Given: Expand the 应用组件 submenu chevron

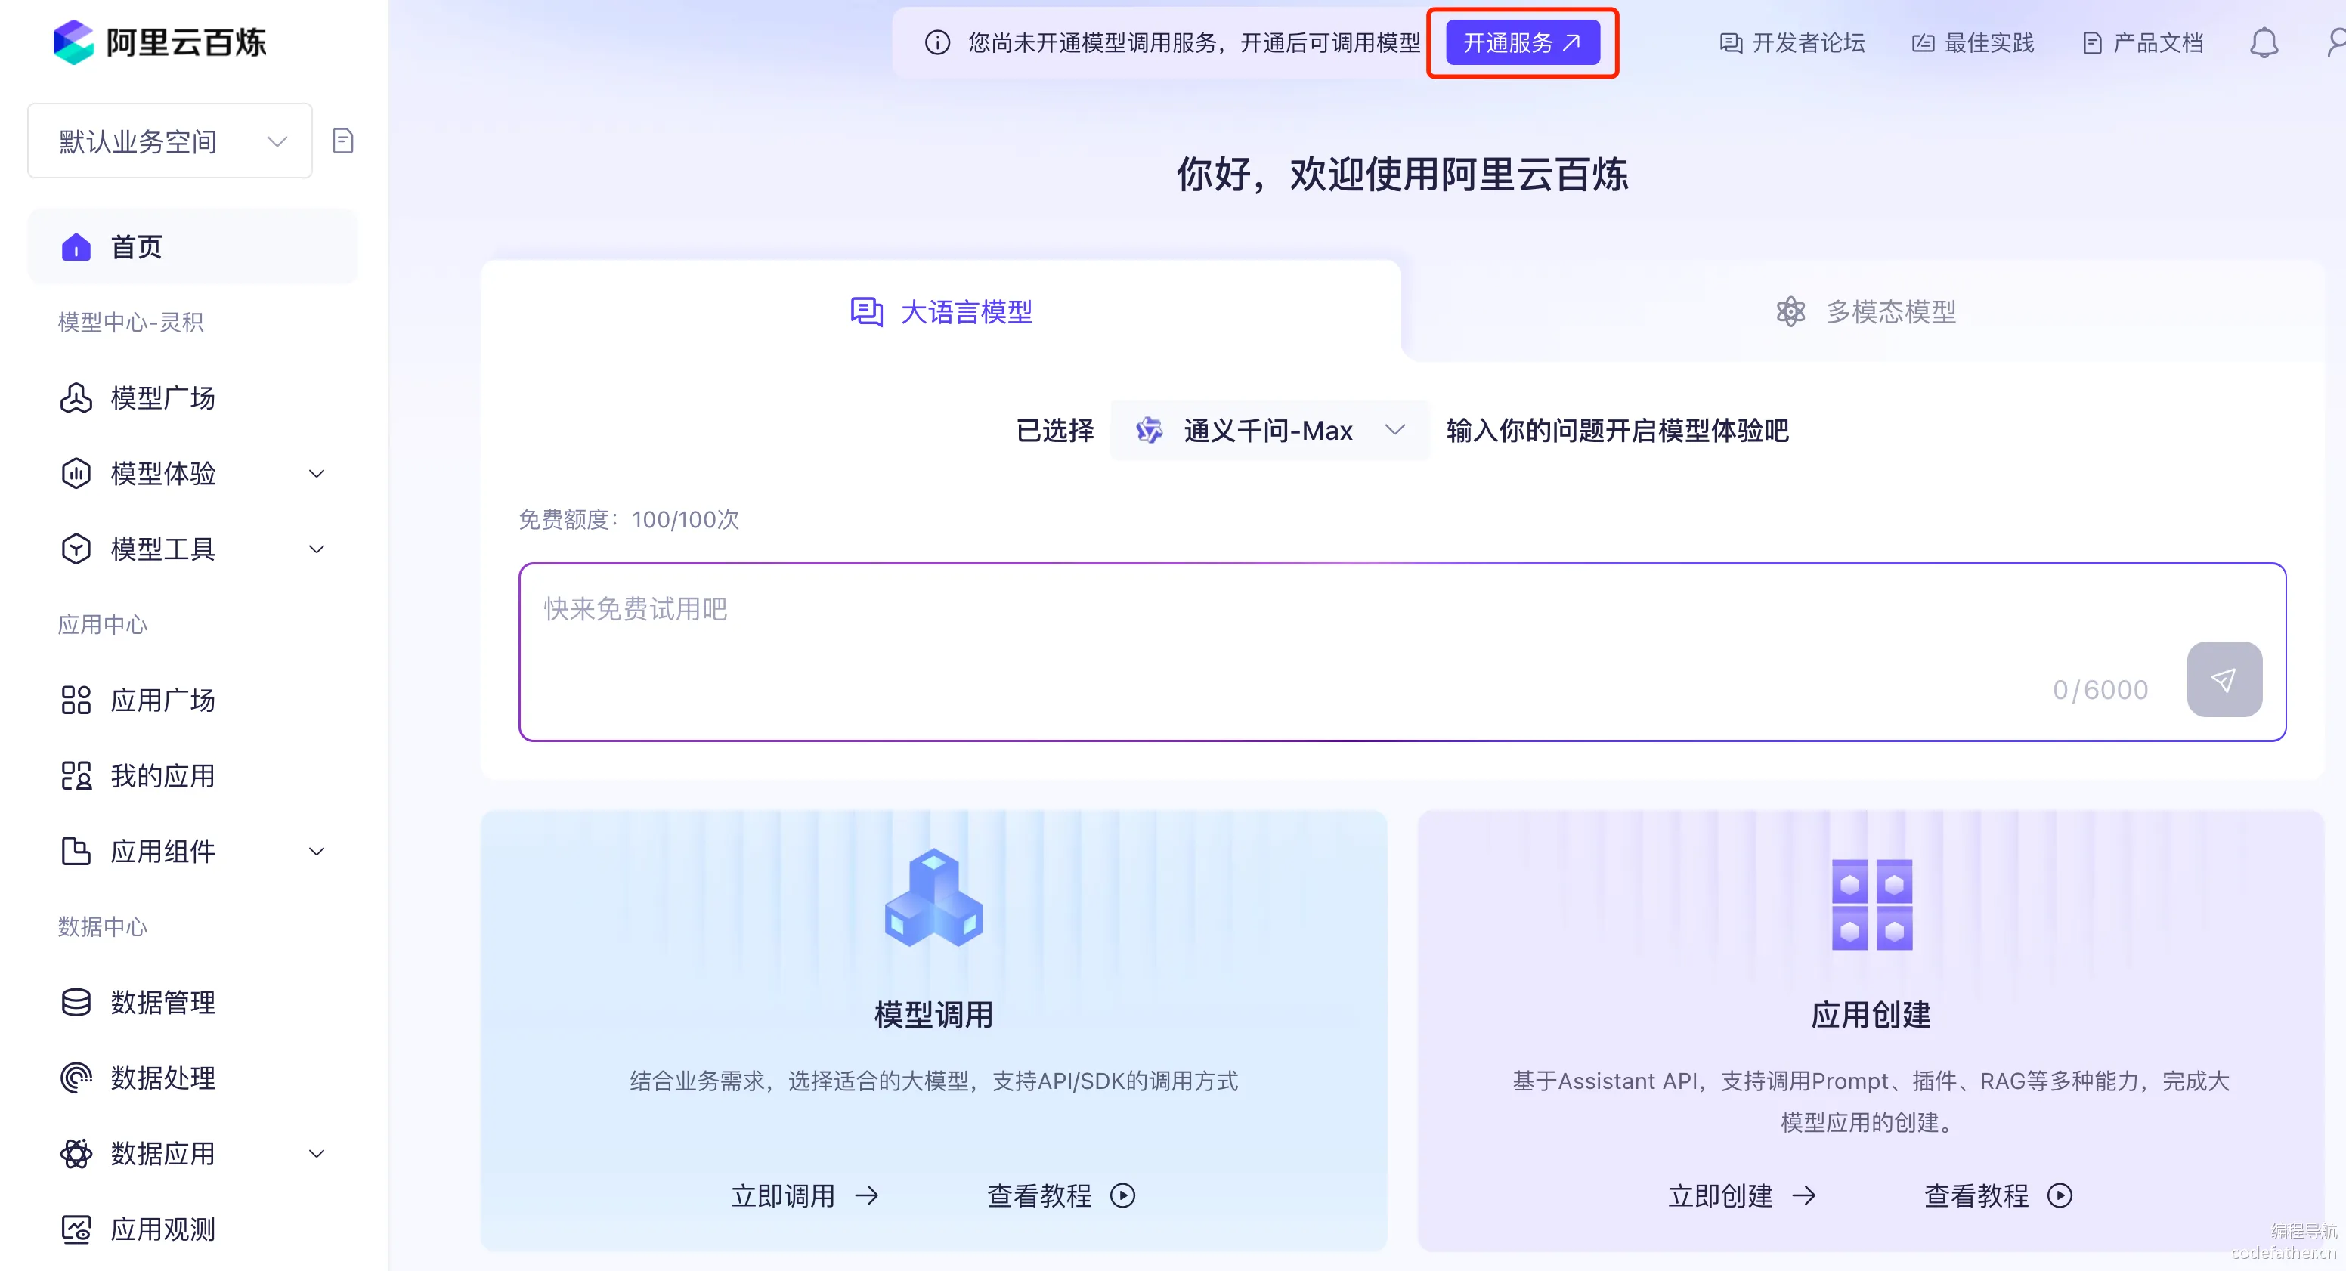Looking at the screenshot, I should pos(317,852).
